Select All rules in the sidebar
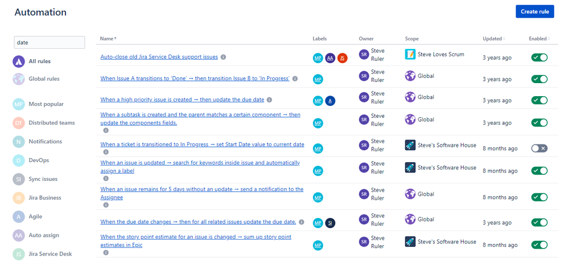The width and height of the screenshot is (568, 264). click(39, 61)
